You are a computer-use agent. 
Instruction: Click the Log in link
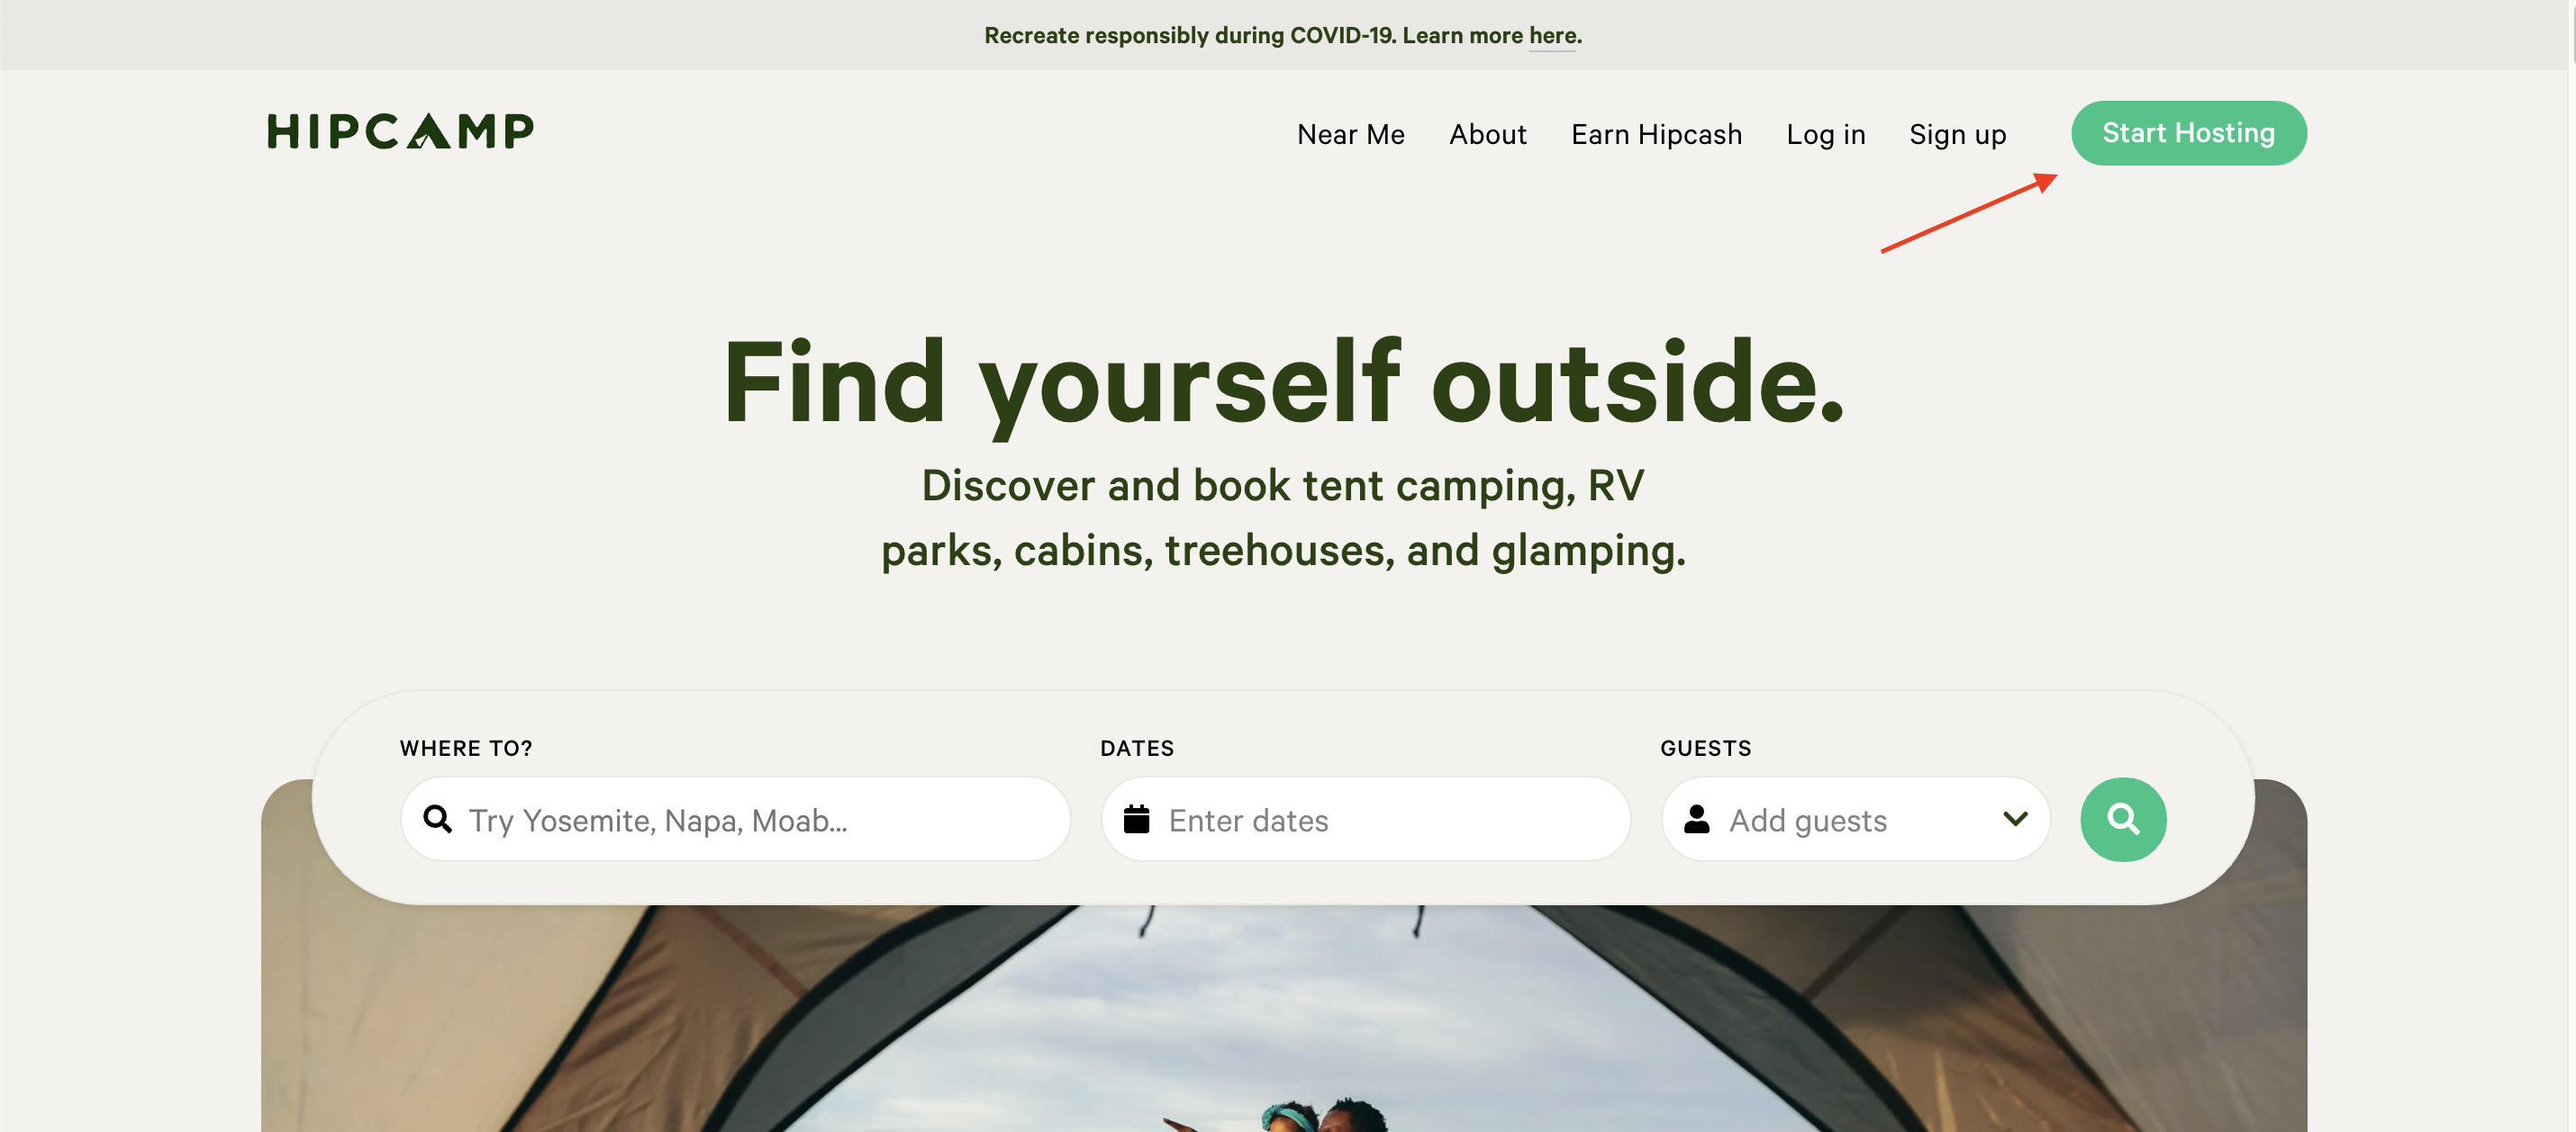point(1825,134)
